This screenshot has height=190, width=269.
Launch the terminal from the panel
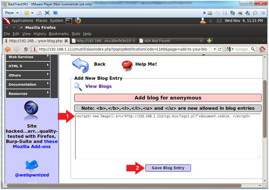coord(69,21)
